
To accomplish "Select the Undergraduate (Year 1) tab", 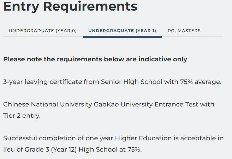I will click(122, 31).
